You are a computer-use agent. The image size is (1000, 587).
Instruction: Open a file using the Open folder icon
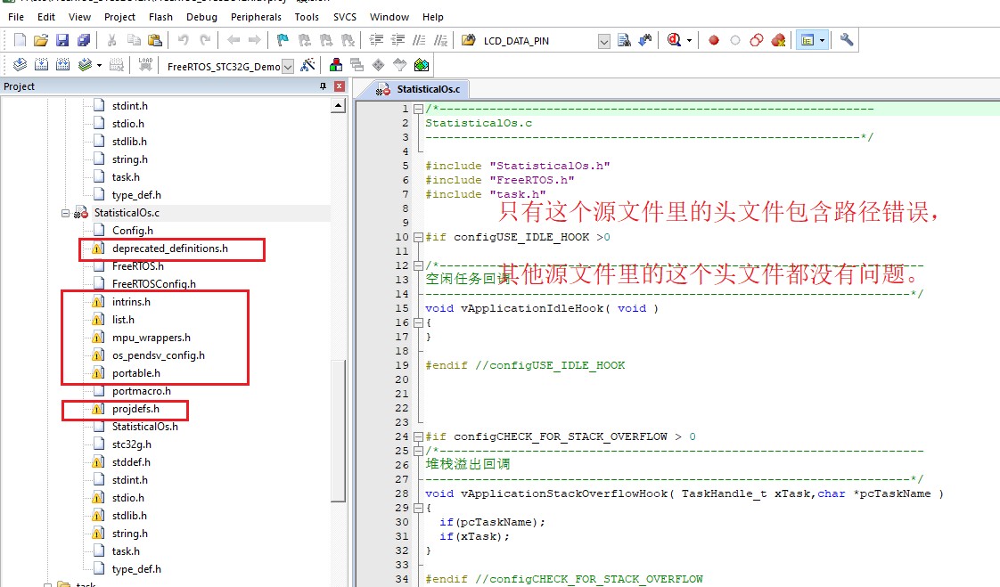click(x=41, y=40)
